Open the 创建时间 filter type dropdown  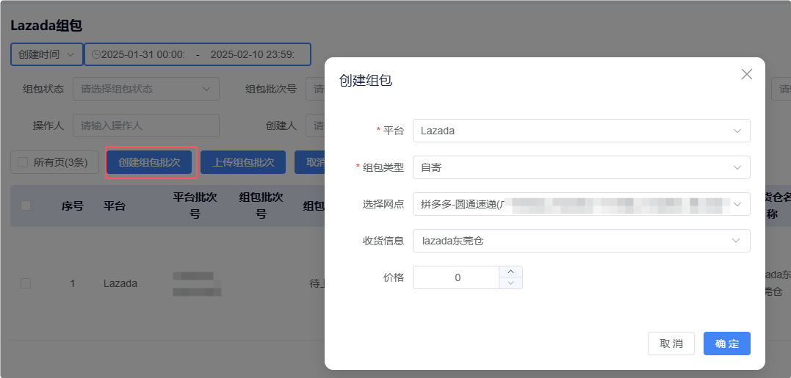(46, 54)
